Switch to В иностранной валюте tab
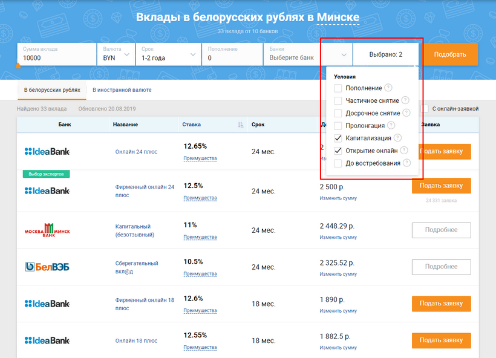Viewport: 496px width, 358px height. 122,90
